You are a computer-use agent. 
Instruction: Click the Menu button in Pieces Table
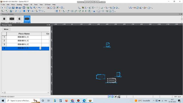tap(6, 29)
